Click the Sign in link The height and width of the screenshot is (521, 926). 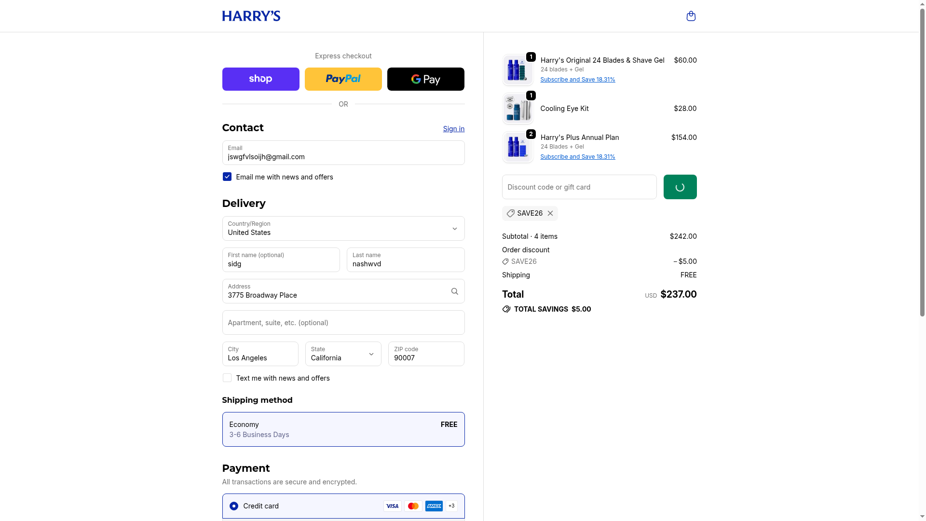[x=453, y=129]
